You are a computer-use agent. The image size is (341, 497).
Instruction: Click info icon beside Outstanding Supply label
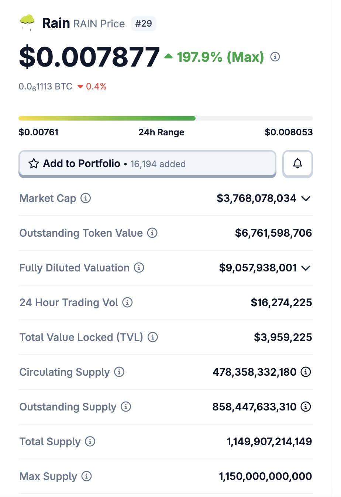[x=126, y=407]
